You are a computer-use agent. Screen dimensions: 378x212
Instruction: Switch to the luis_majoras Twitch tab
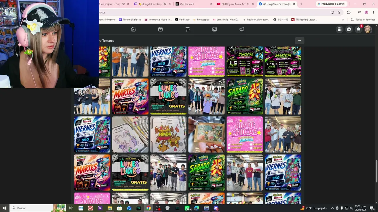point(110,4)
